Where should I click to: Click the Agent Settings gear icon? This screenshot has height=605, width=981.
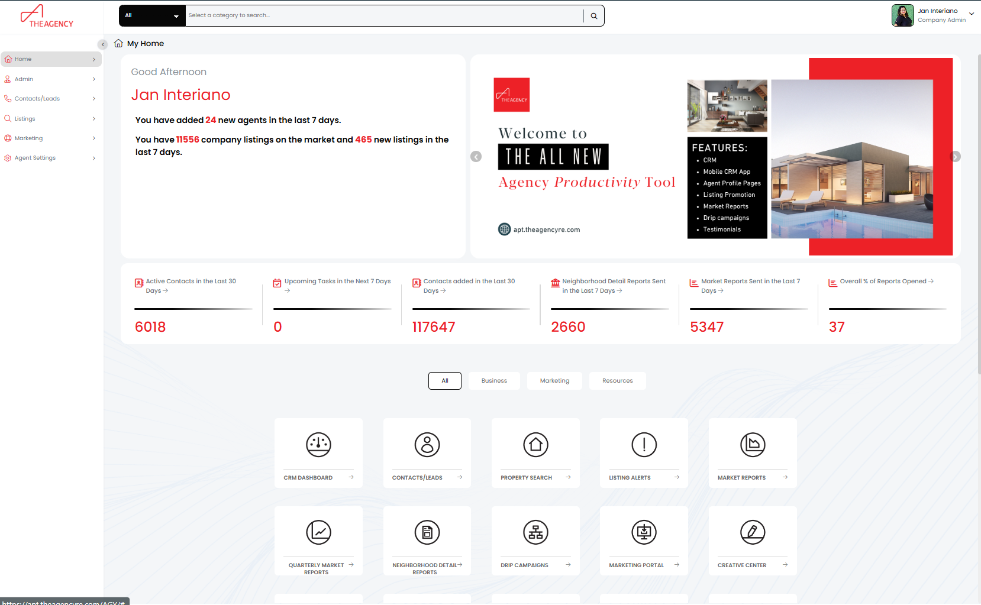pyautogui.click(x=8, y=158)
